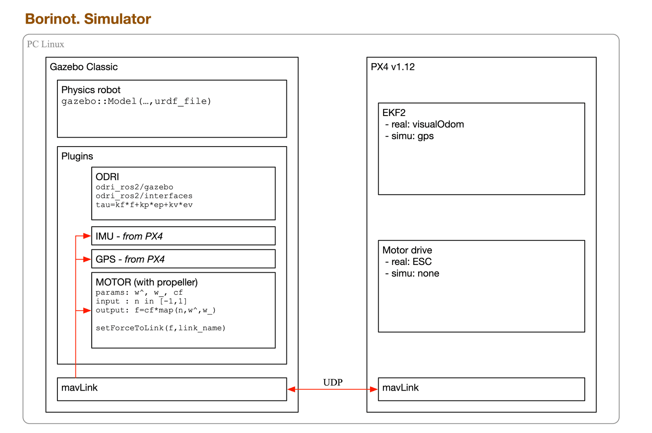Select the "GPS - from PX4" label
The width and height of the screenshot is (652, 433).
(x=130, y=259)
